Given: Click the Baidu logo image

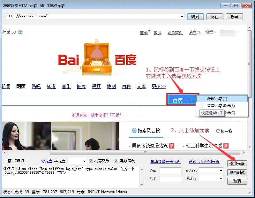Looking at the screenshot, I should pyautogui.click(x=97, y=58).
